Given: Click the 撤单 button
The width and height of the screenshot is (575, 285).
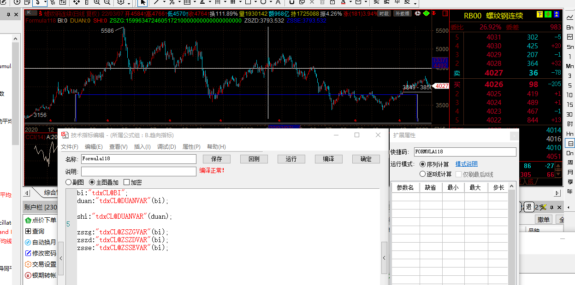Looking at the screenshot, I should 544,220.
